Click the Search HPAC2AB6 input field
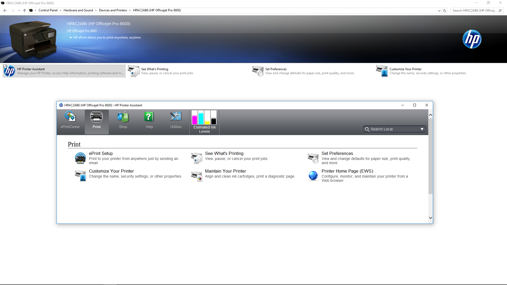 [474, 11]
